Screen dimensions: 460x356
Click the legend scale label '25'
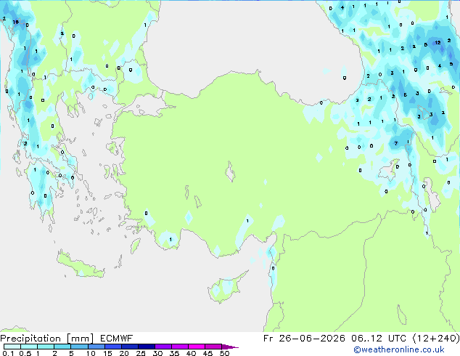141,353
